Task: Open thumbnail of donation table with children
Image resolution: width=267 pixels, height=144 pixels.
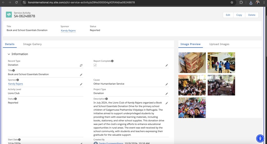Action: [x=221, y=85]
